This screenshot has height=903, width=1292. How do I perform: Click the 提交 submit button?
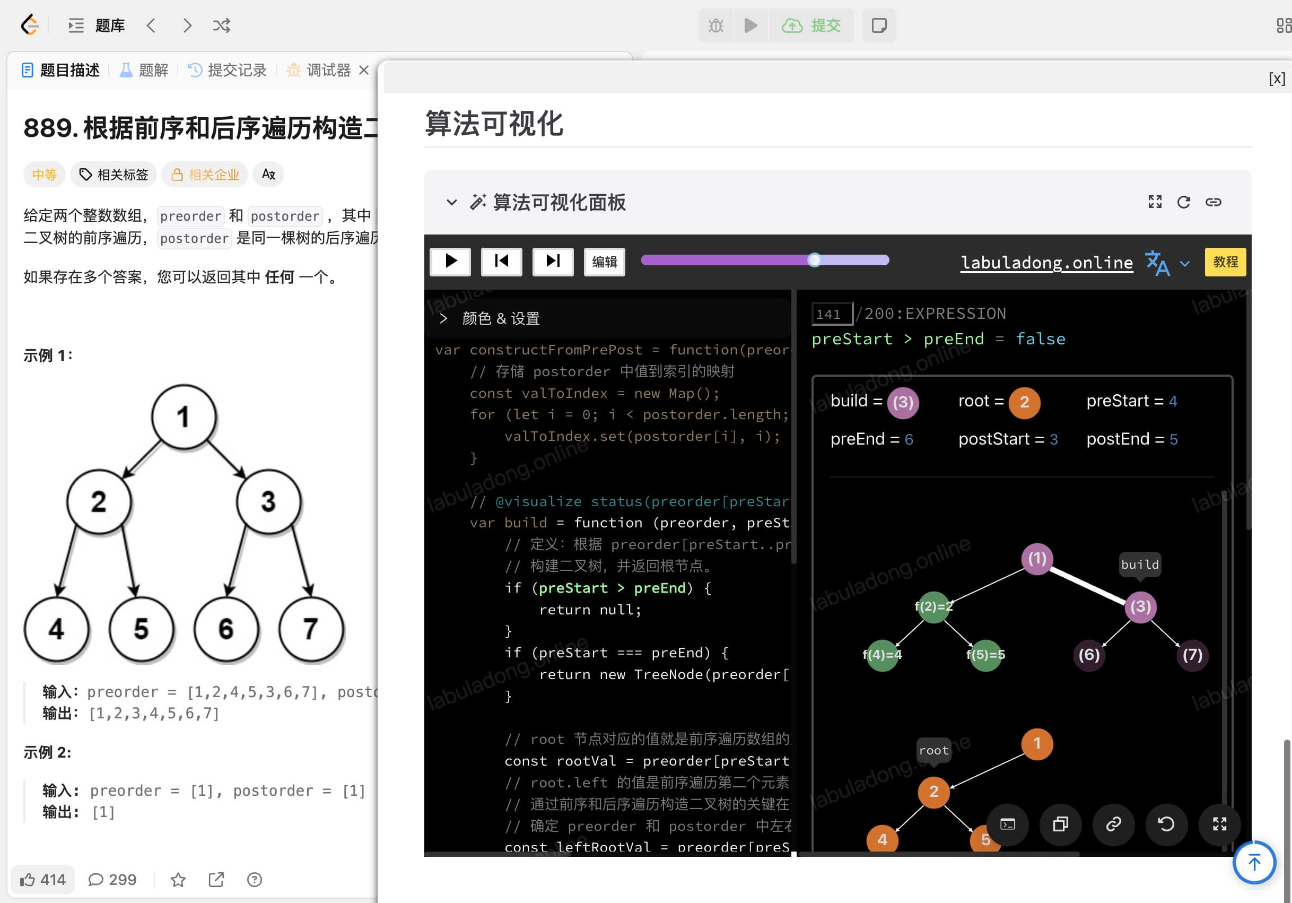coord(811,25)
